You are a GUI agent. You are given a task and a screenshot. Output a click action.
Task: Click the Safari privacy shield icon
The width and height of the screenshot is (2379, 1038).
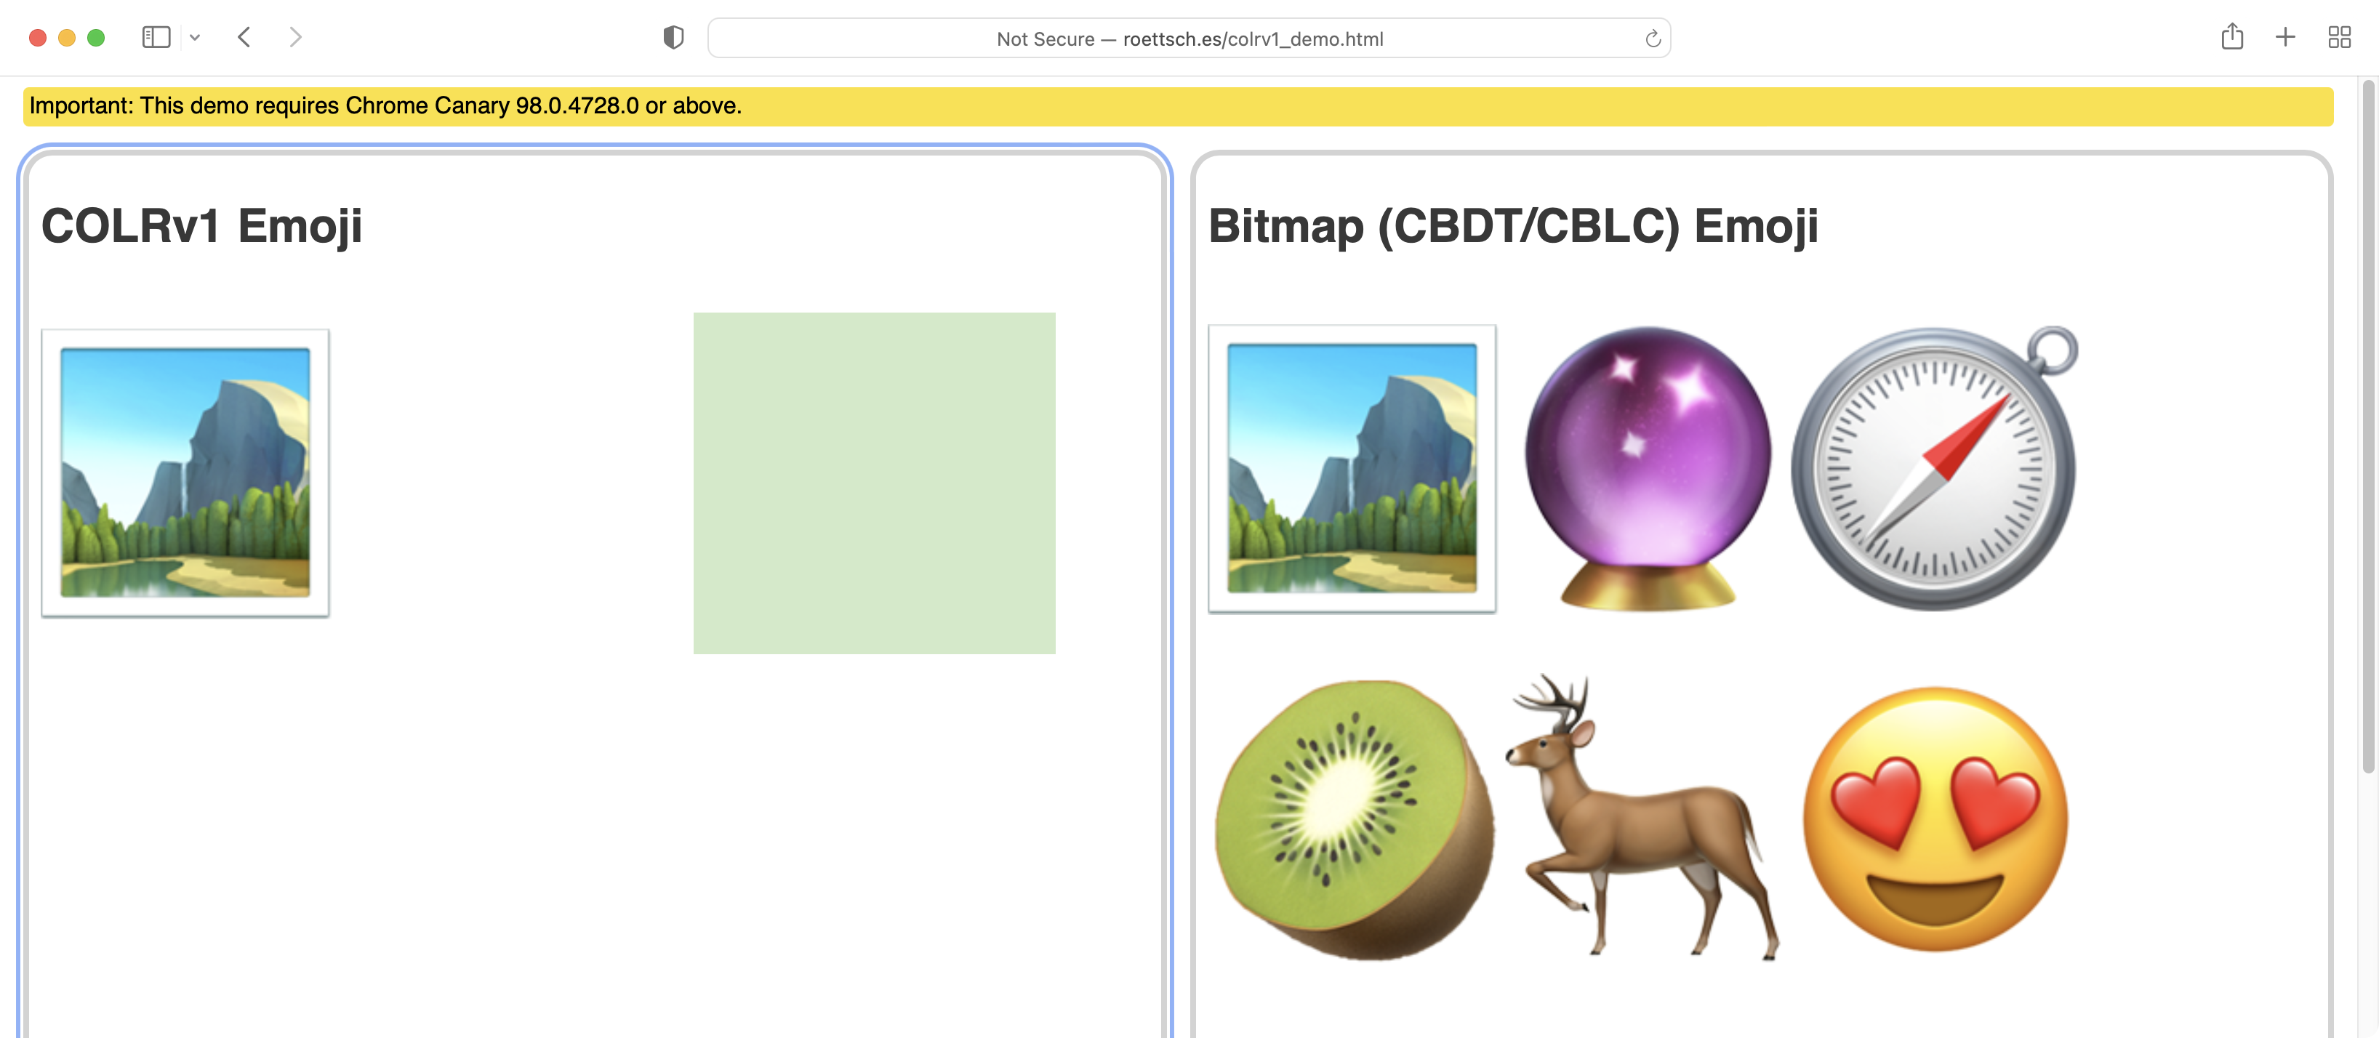[x=673, y=37]
